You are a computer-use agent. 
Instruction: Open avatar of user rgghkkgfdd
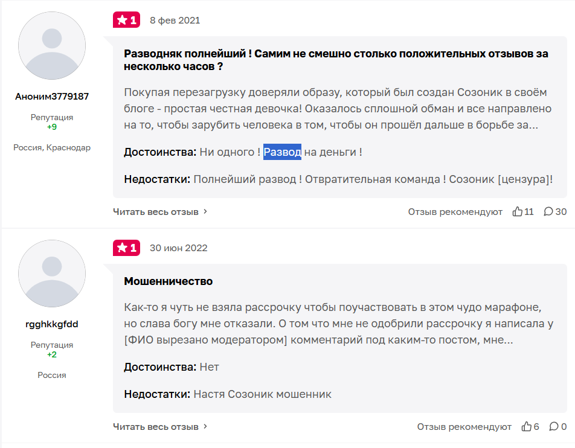(52, 273)
